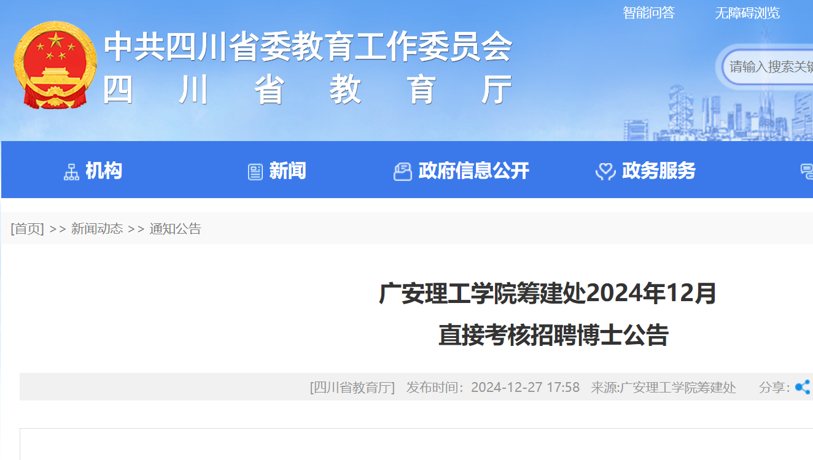Click the 无障碍浏览 link

pyautogui.click(x=747, y=13)
